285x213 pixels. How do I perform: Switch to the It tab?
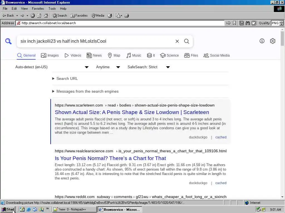(x=151, y=55)
